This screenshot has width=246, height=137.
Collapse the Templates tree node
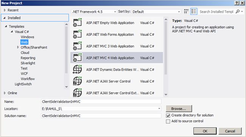pyautogui.click(x=6, y=26)
